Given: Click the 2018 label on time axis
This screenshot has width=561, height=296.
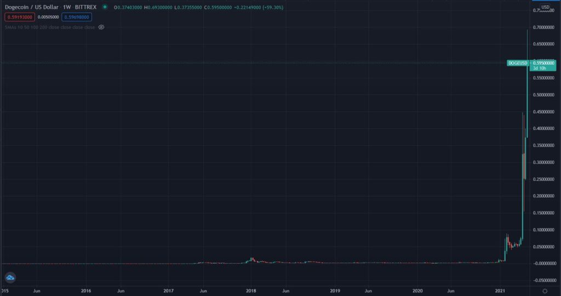Looking at the screenshot, I should (x=251, y=290).
